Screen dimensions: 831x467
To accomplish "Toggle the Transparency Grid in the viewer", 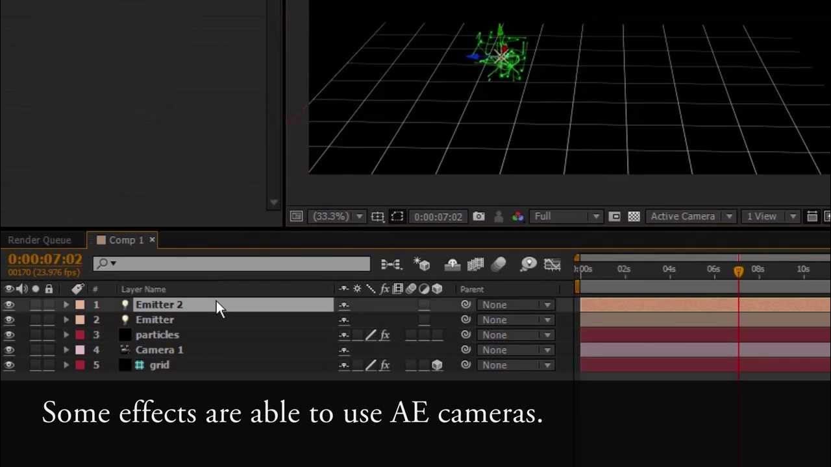I will [x=634, y=216].
